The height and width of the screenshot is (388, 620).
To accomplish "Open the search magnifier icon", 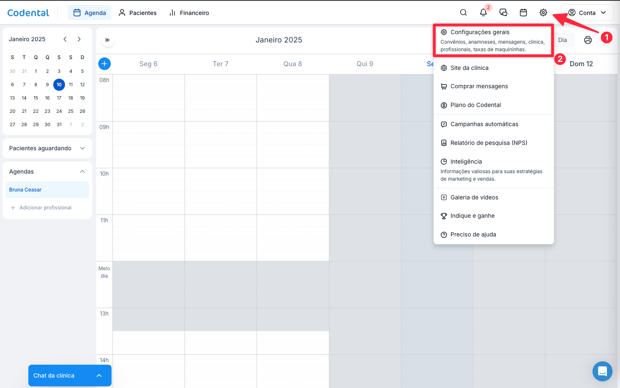I will pos(463,12).
